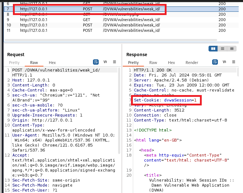The height and width of the screenshot is (193, 243).
Task: Open the Response Raw tab
Action: (153, 63)
